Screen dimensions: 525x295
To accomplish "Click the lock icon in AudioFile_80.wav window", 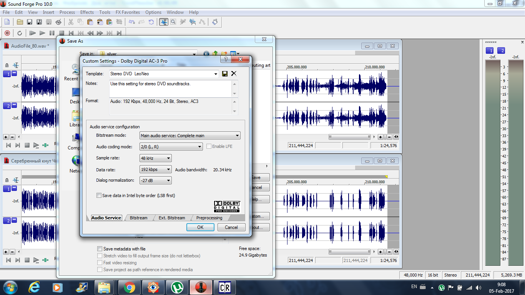I will click(7, 65).
